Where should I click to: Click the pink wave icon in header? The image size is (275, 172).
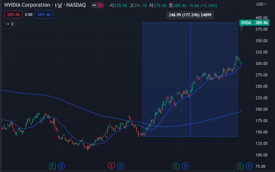pyautogui.click(x=100, y=5)
